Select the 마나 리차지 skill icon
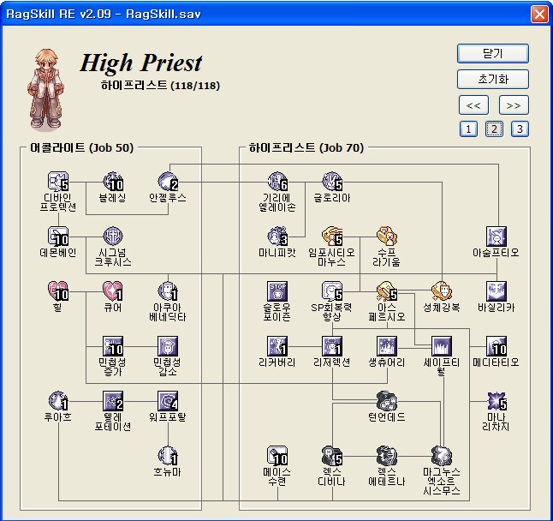This screenshot has height=521, width=553. tap(496, 401)
